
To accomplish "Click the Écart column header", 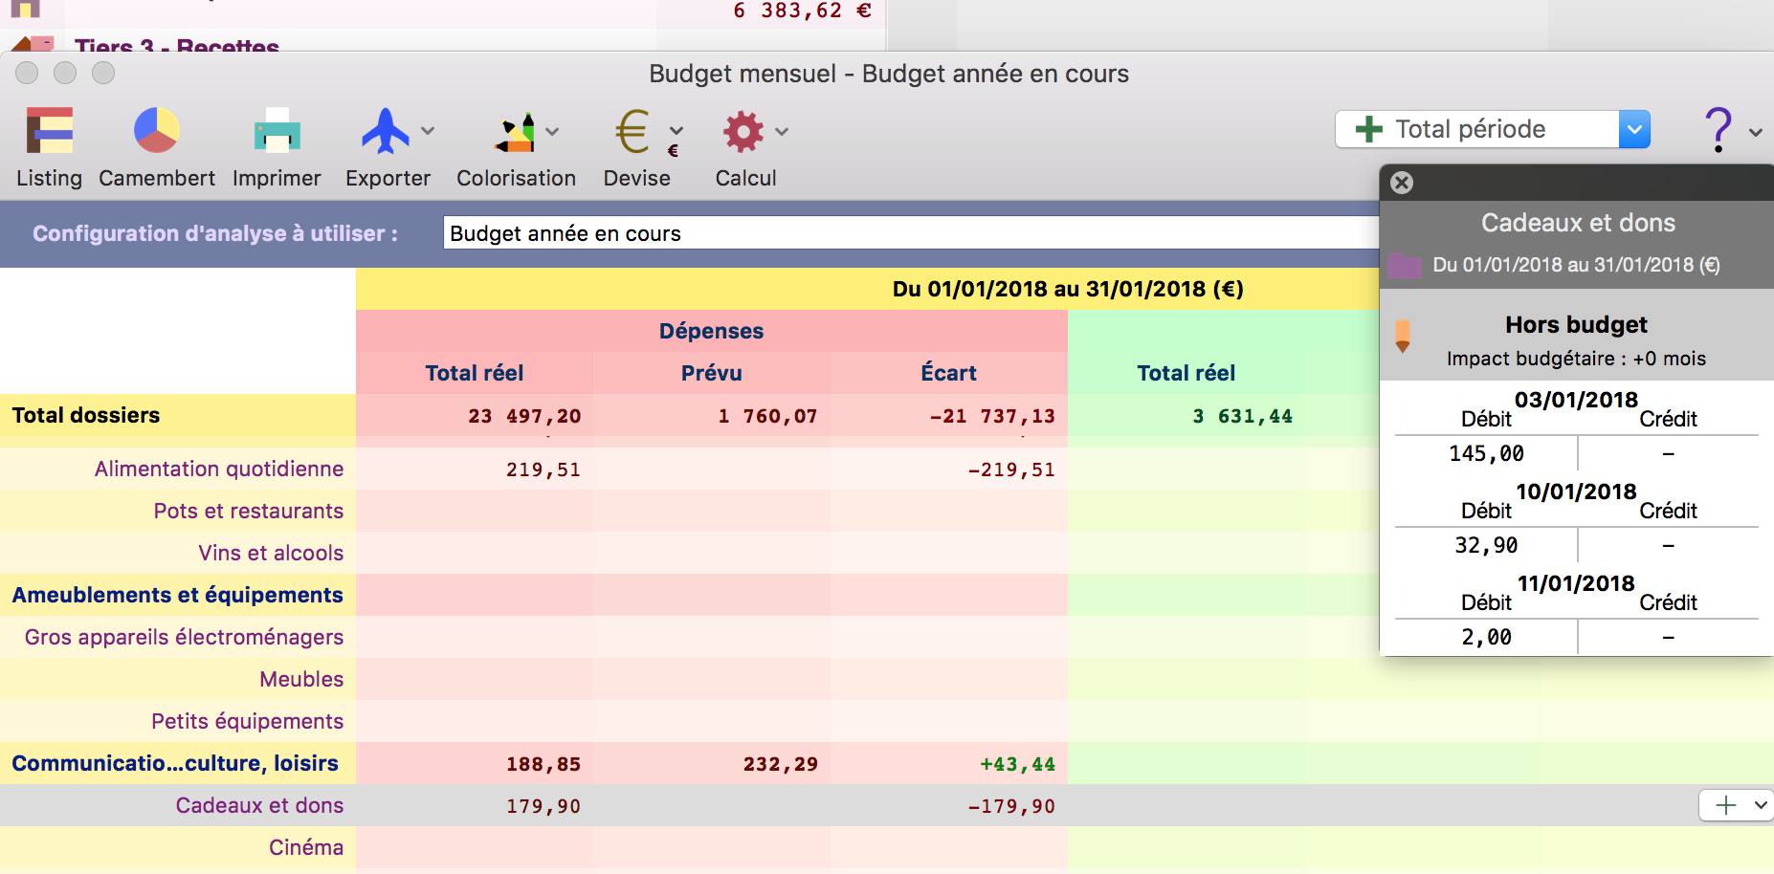I will coord(949,373).
